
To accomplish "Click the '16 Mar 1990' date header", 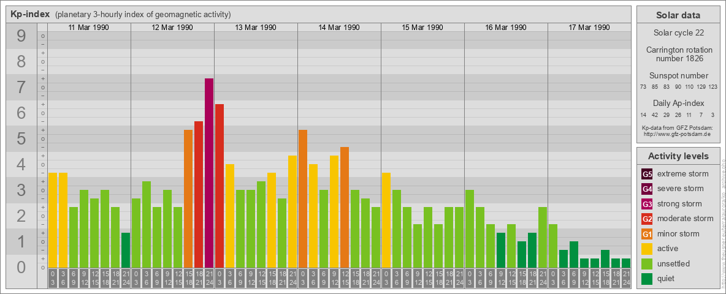I will (506, 28).
